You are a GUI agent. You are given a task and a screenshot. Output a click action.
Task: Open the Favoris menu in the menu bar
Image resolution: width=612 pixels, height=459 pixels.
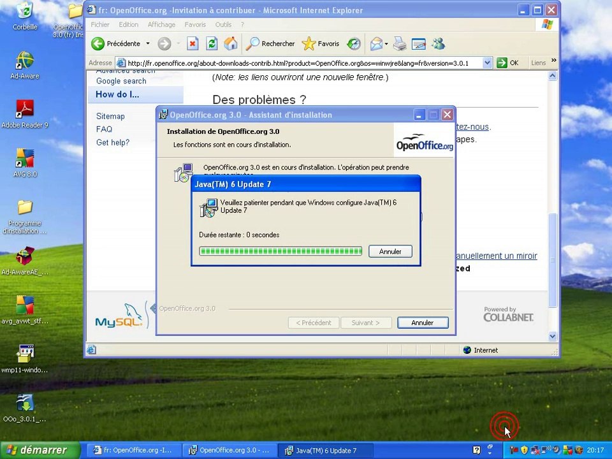pos(195,25)
